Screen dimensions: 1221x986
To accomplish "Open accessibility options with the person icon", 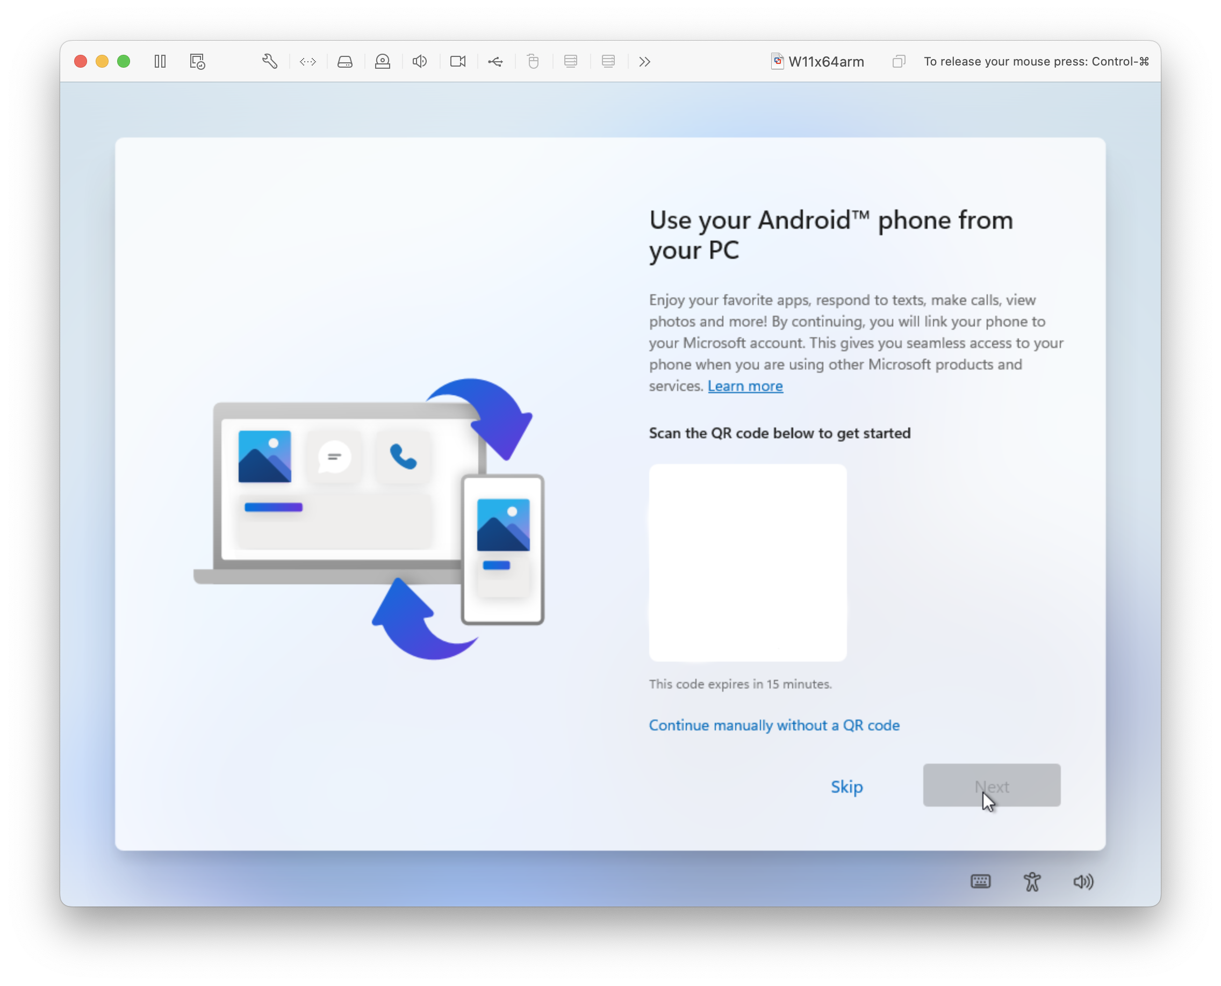I will 1032,881.
